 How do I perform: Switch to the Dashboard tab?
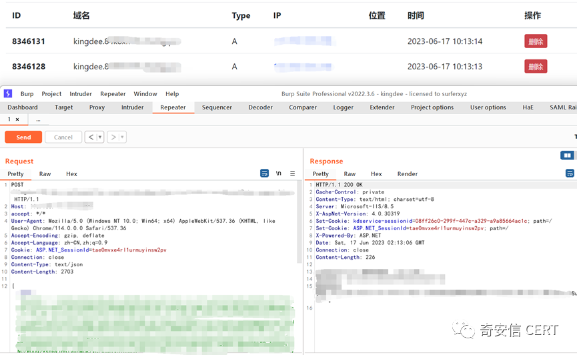[x=23, y=107]
